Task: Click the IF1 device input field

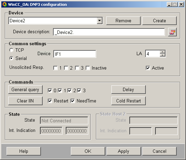Action: click(x=75, y=54)
